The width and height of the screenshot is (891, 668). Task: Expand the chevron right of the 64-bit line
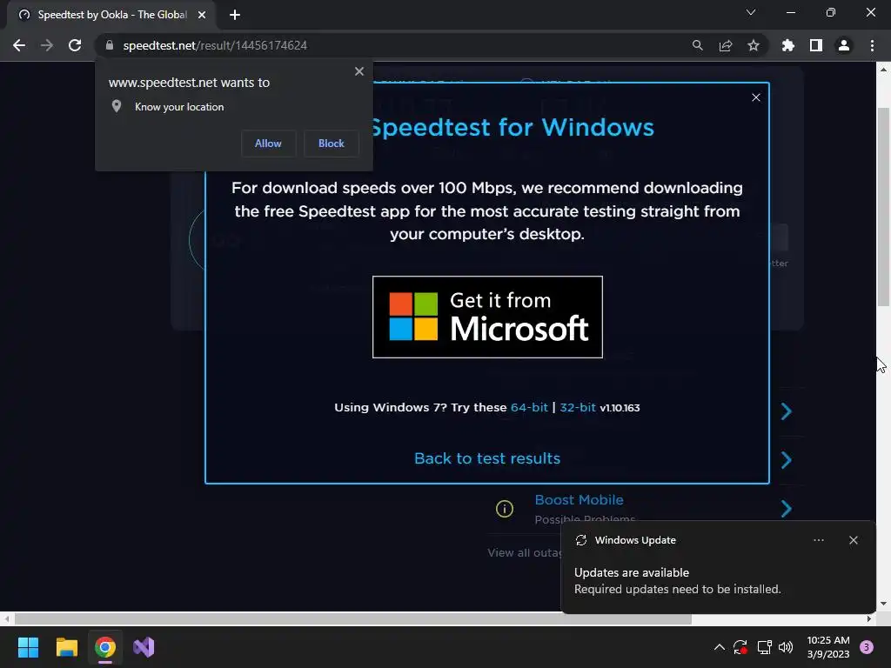pos(787,411)
